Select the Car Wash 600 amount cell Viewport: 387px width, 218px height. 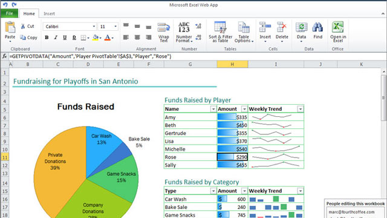232,199
